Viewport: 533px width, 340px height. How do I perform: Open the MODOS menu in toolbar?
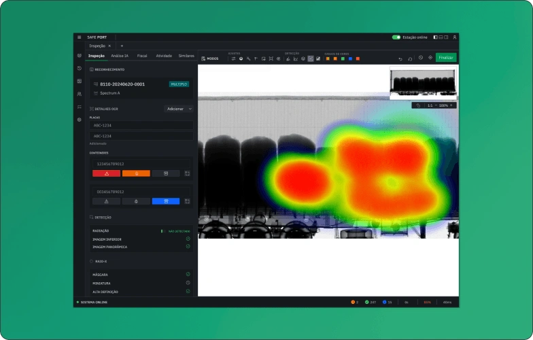pos(210,58)
